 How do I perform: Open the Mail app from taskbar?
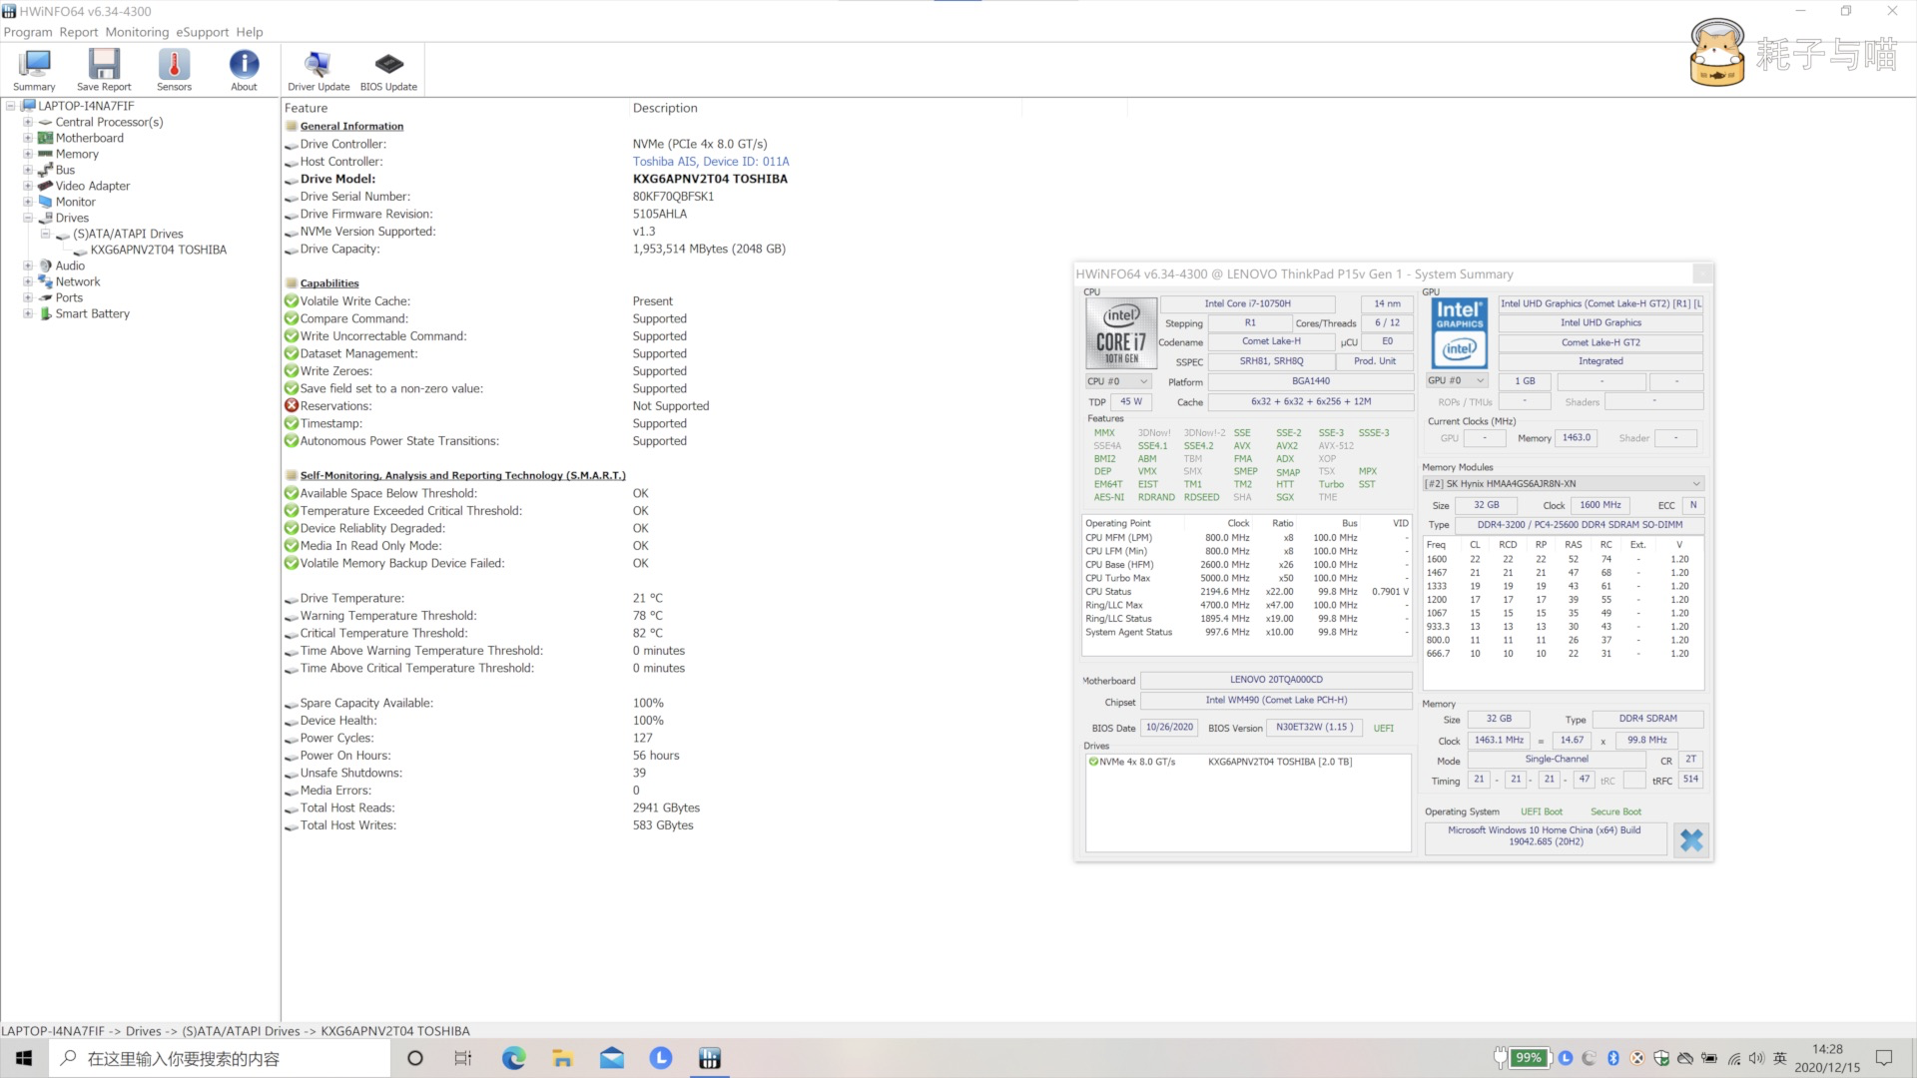[611, 1058]
